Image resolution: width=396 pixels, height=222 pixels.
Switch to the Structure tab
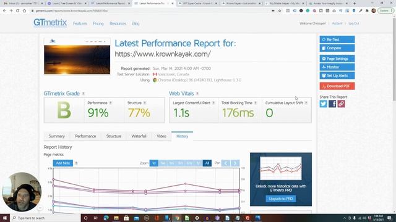tap(114, 136)
